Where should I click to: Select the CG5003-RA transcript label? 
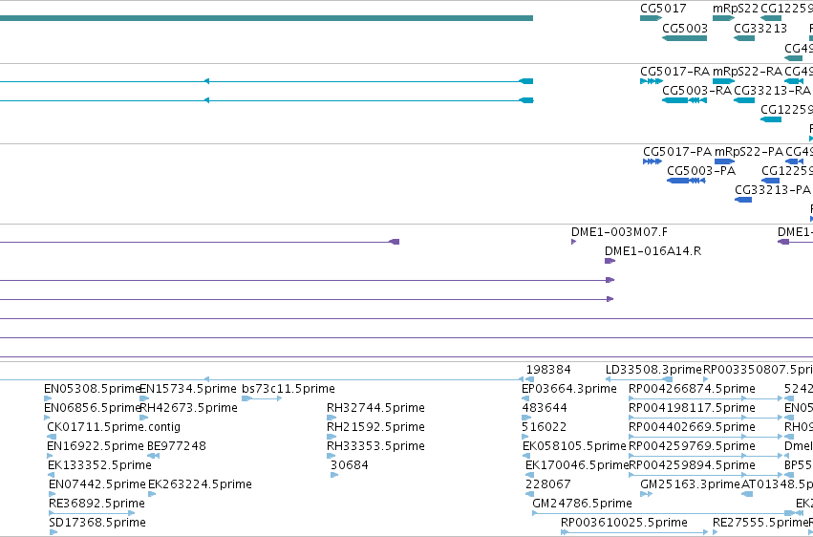[x=696, y=90]
